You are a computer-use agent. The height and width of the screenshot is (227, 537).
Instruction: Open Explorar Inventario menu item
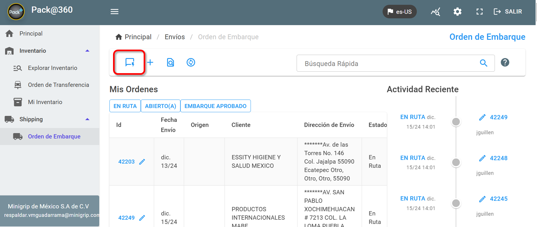52,68
